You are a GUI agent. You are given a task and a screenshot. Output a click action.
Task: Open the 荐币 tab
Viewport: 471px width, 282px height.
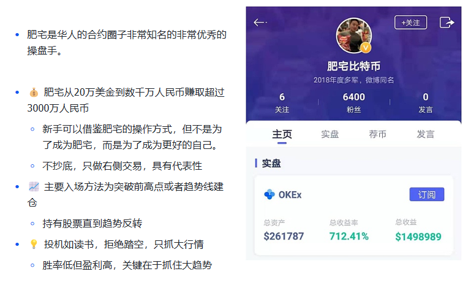[x=377, y=134]
